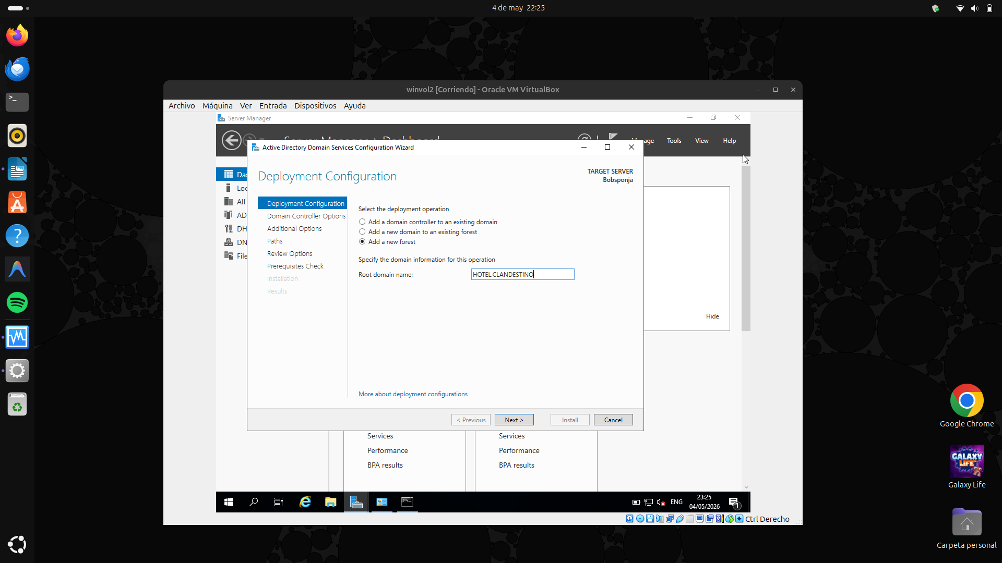Viewport: 1002px width, 563px height.
Task: Click ENG language indicator in VM tray
Action: point(676,502)
